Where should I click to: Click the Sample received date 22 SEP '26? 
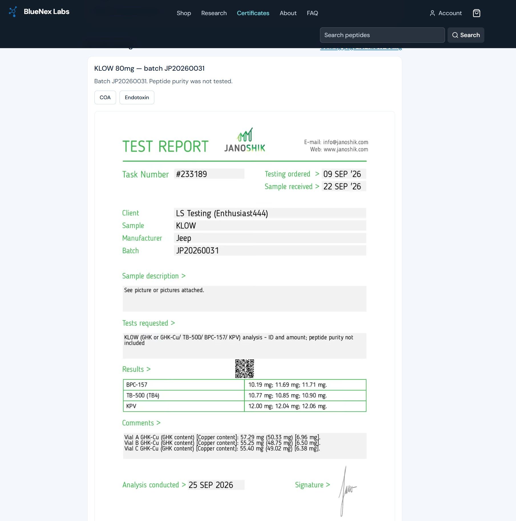342,186
